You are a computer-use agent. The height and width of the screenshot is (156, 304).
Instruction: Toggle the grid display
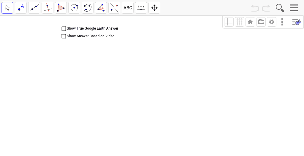[x=240, y=22]
